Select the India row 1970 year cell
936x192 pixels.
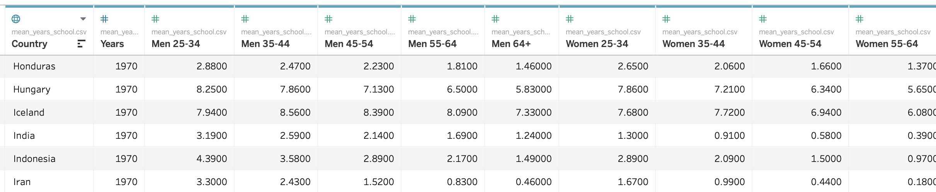pos(126,136)
